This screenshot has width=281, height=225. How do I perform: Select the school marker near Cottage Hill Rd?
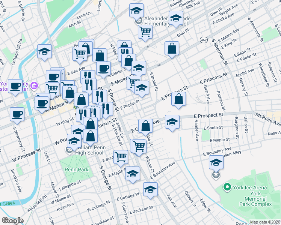(x=44, y=52)
